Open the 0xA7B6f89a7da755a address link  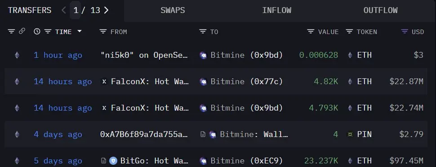click(x=144, y=134)
